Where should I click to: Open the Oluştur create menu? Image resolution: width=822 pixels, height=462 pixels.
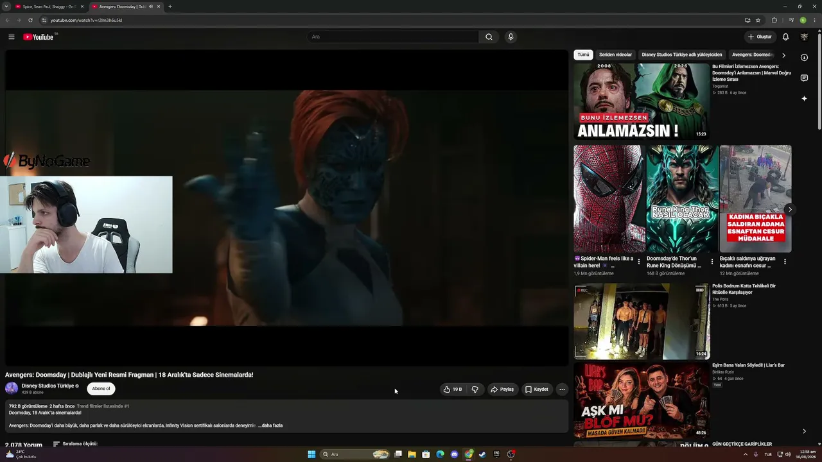760,37
